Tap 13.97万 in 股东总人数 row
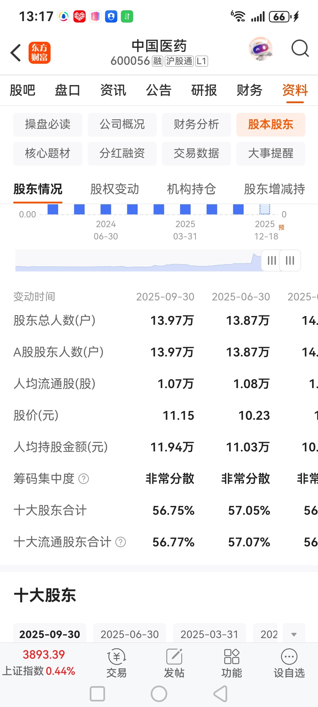Viewport: 318px width, 707px height. click(x=172, y=320)
